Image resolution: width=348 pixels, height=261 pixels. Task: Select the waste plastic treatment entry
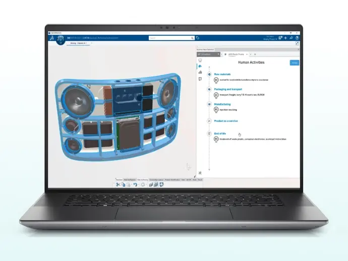point(253,139)
